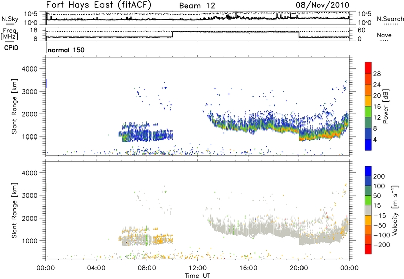This screenshot has height=279, width=404.
Task: Click the '3000' tick on velocity panel
Action: (x=29, y=195)
